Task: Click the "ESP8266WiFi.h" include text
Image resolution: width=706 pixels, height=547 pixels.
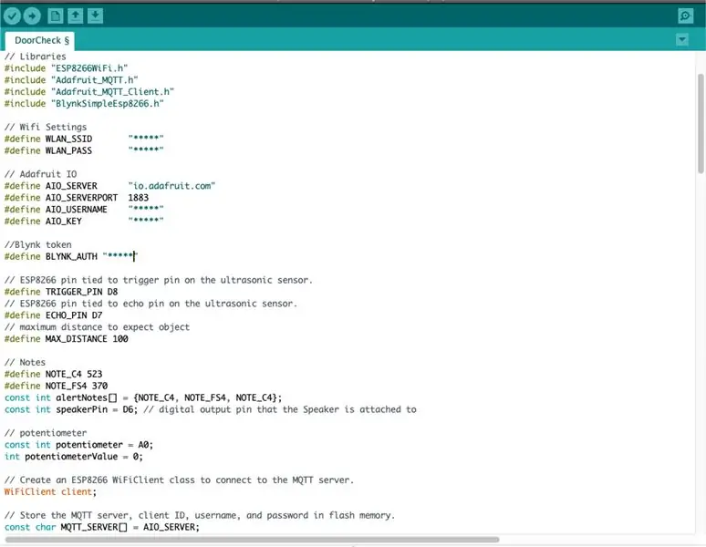Action: [89, 68]
